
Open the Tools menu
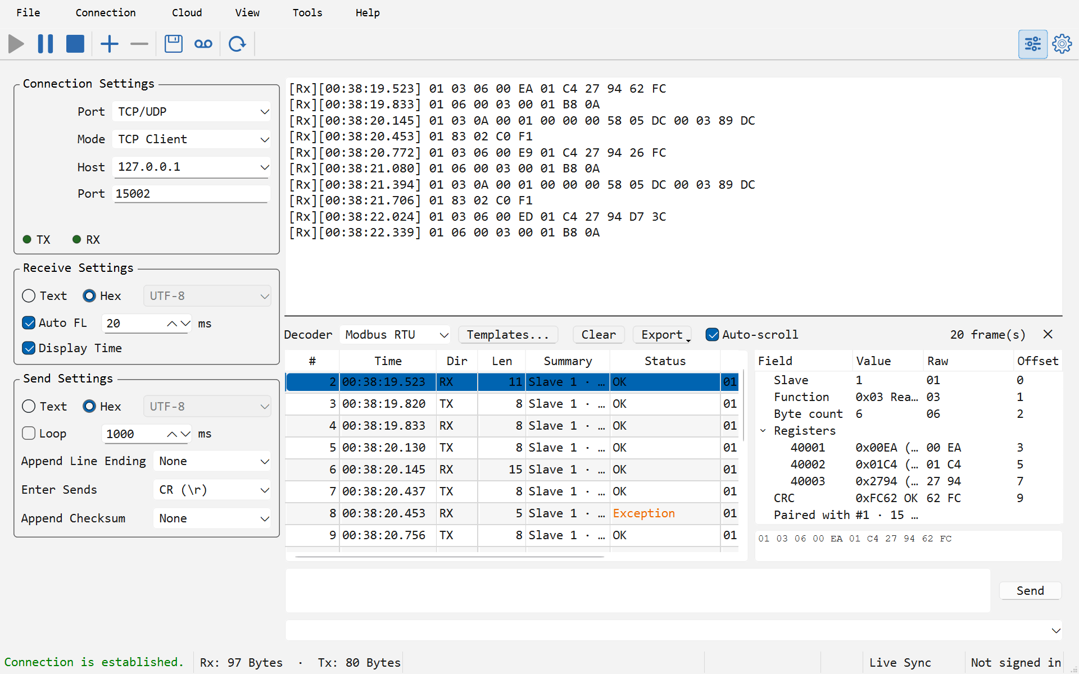pyautogui.click(x=307, y=12)
